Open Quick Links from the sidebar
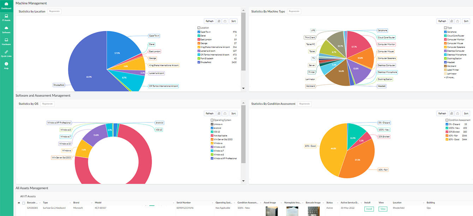Screen dimensions: 473x216 (x=6, y=54)
